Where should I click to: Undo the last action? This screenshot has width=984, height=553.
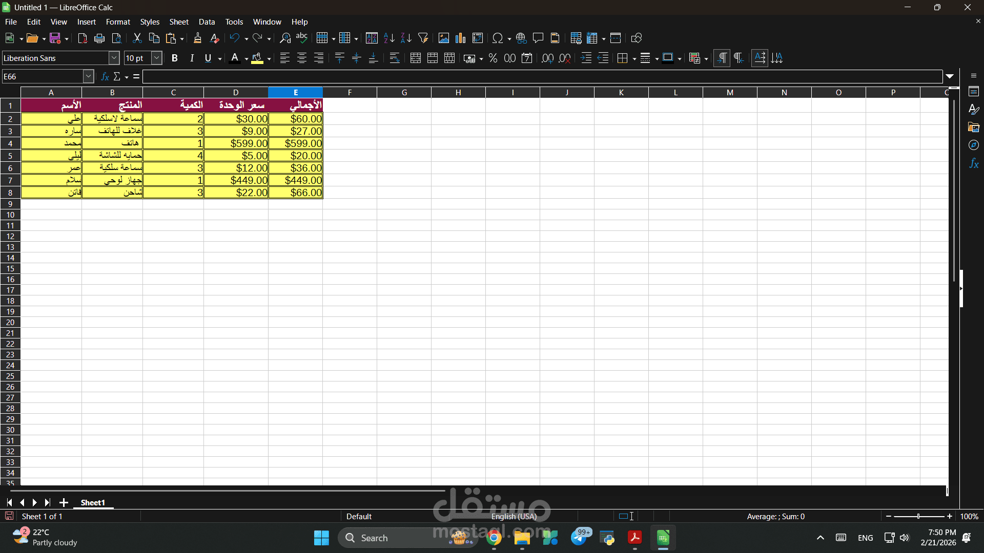tap(234, 38)
